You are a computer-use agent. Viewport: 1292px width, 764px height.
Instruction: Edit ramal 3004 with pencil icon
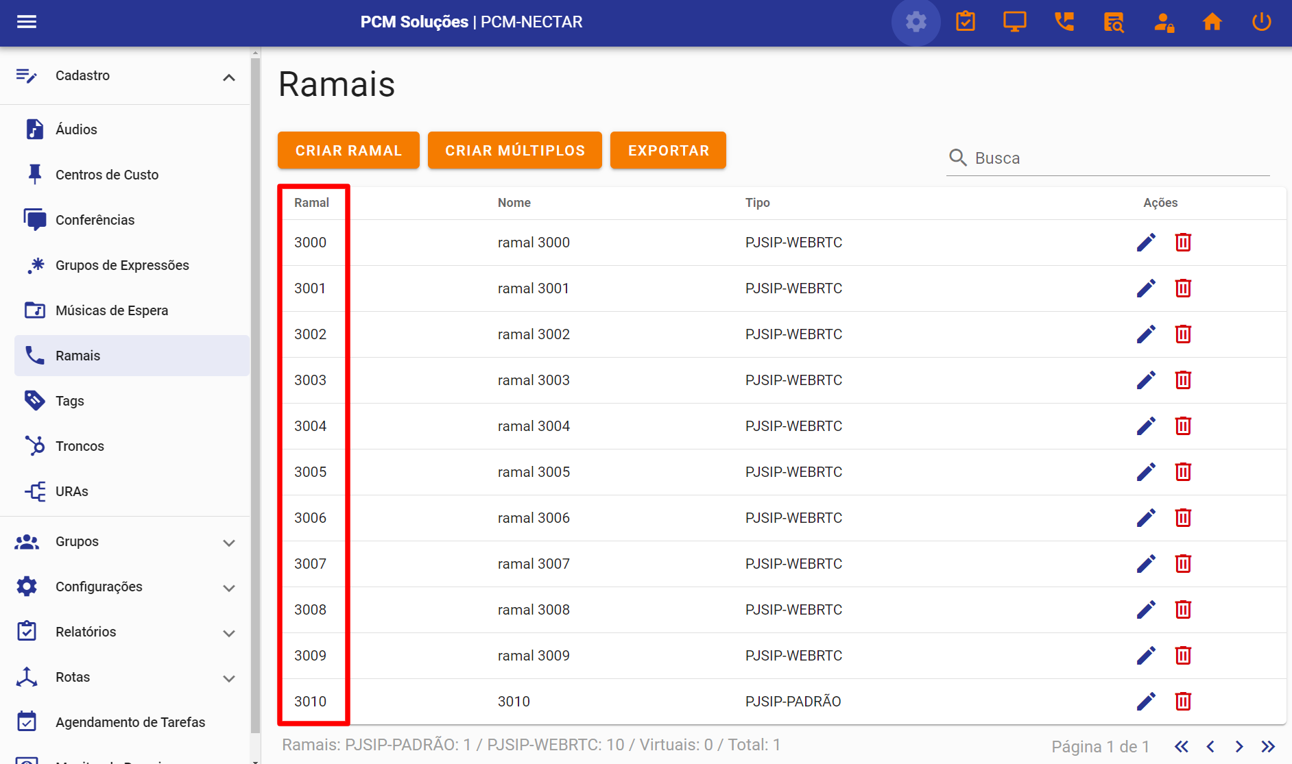(x=1146, y=426)
